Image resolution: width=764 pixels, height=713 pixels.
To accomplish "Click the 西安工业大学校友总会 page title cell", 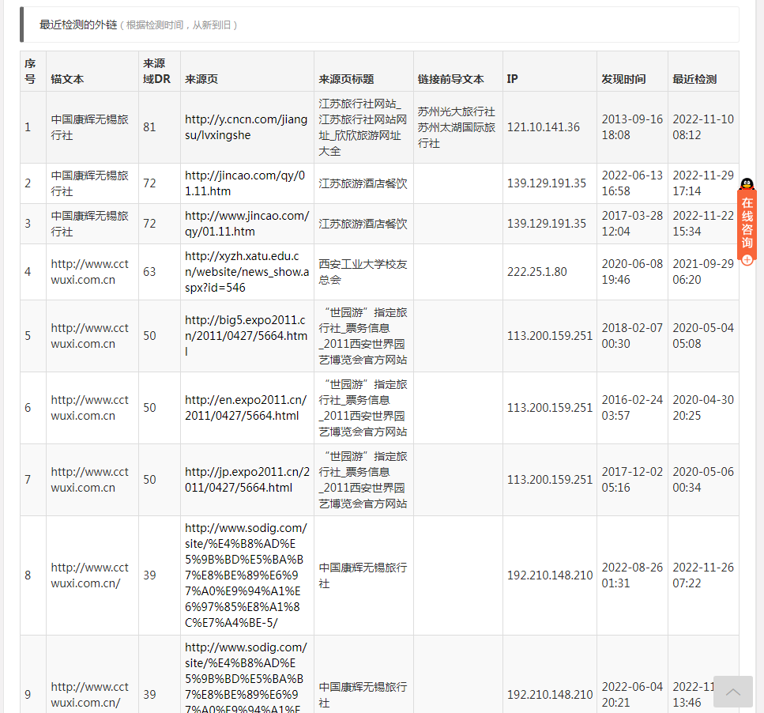I will click(x=363, y=272).
